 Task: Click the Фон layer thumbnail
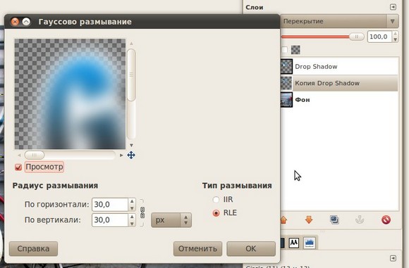coord(287,100)
